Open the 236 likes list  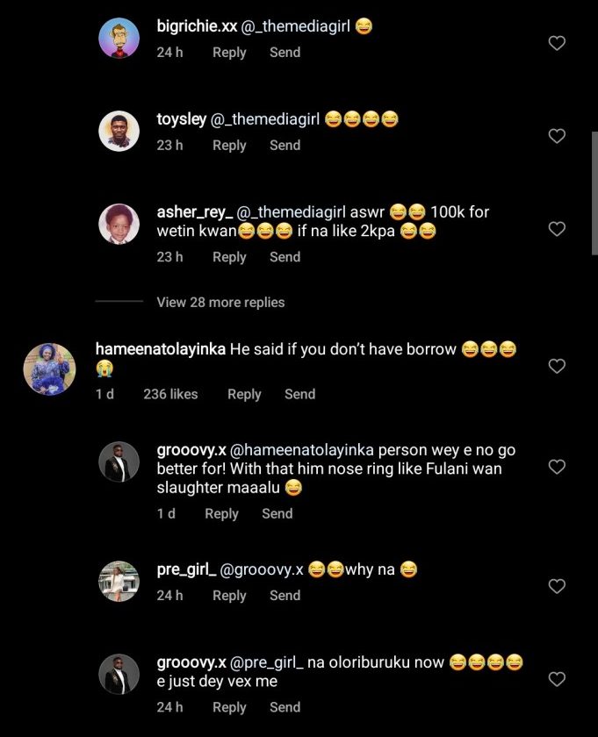point(170,394)
